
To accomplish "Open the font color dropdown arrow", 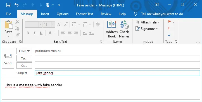I will (55, 33).
